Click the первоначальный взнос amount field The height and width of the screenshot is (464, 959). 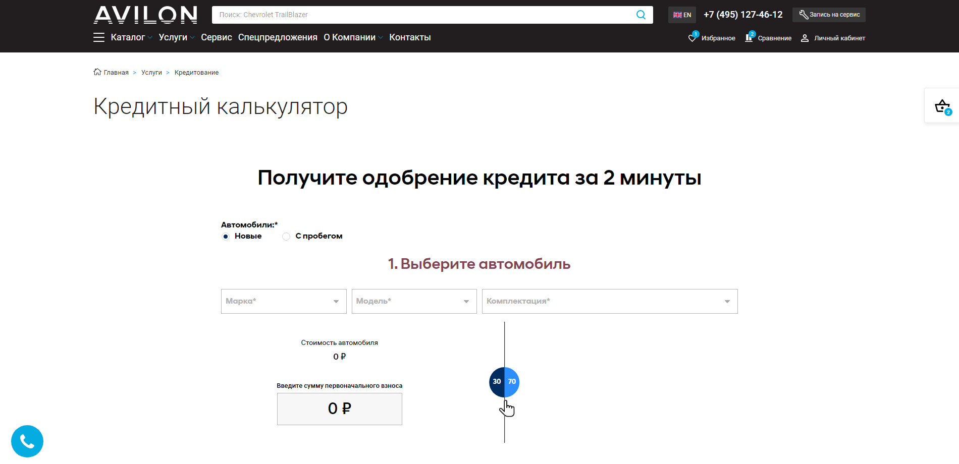click(x=340, y=409)
